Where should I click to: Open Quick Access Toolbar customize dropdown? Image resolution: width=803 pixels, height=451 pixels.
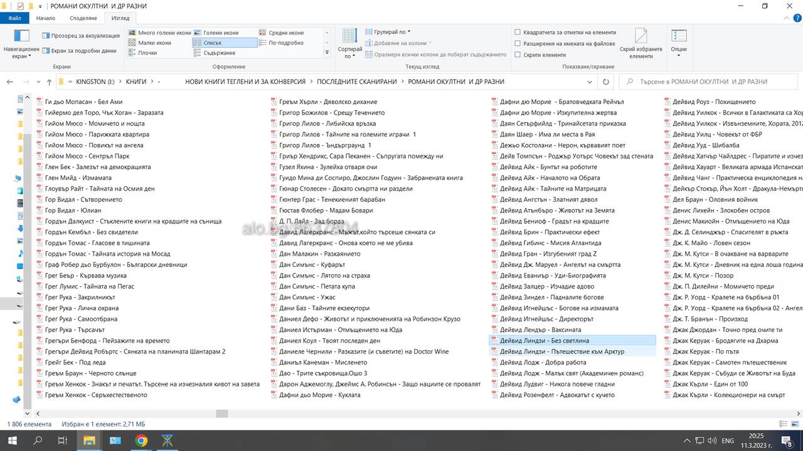[x=41, y=6]
